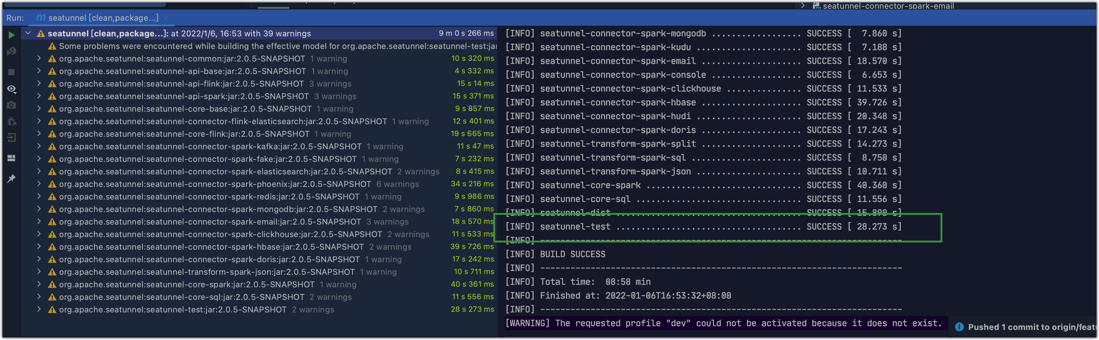Expand the seatunnel-common jar warning node
Image resolution: width=1099 pixels, height=340 pixels.
(39, 58)
